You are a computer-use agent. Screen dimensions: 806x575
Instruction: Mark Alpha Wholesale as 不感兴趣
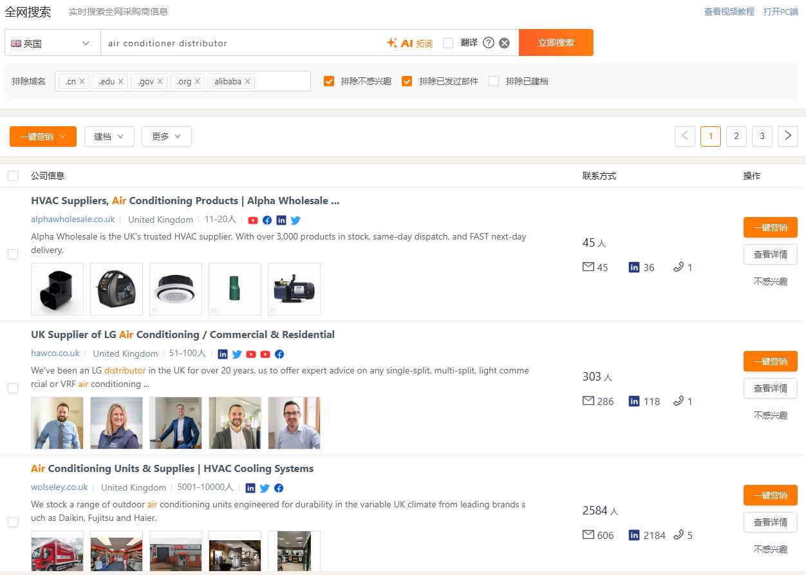coord(771,281)
